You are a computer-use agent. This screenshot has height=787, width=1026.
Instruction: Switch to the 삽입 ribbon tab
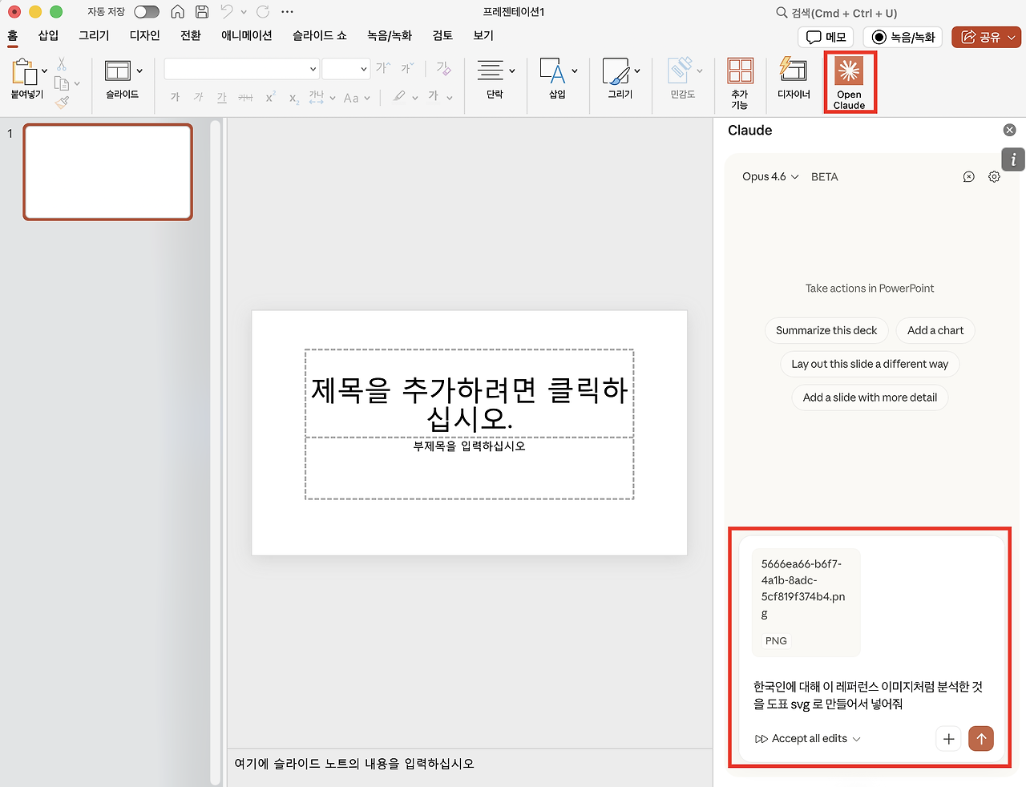[49, 35]
